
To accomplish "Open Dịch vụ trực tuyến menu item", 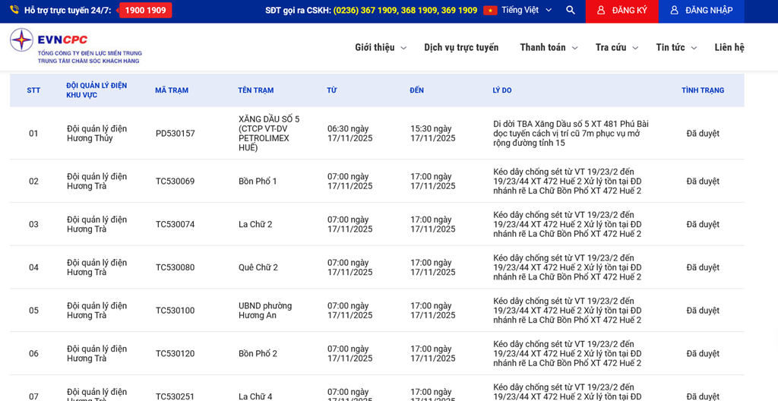I will [461, 47].
